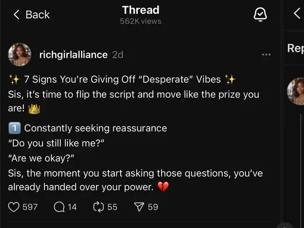Like the post with the heart icon
Viewport: 304px width, 228px height.
(x=14, y=207)
